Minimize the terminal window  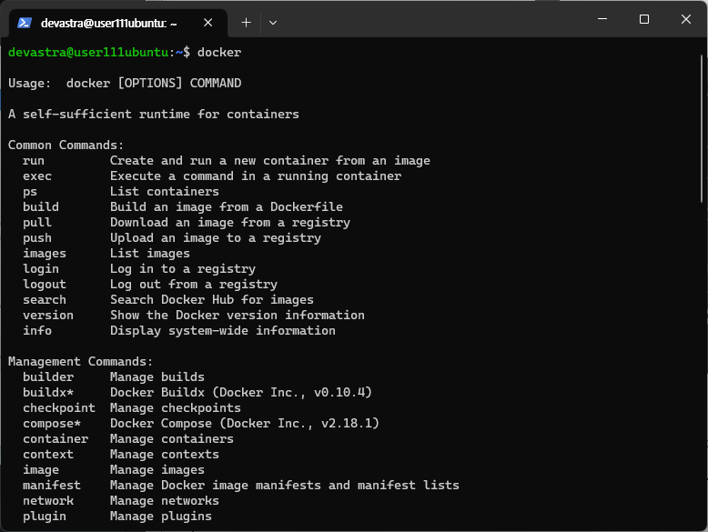(602, 19)
